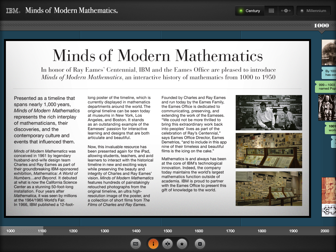Jump to year 1800 on timeline
The image size is (336, 252).
coord(262,231)
